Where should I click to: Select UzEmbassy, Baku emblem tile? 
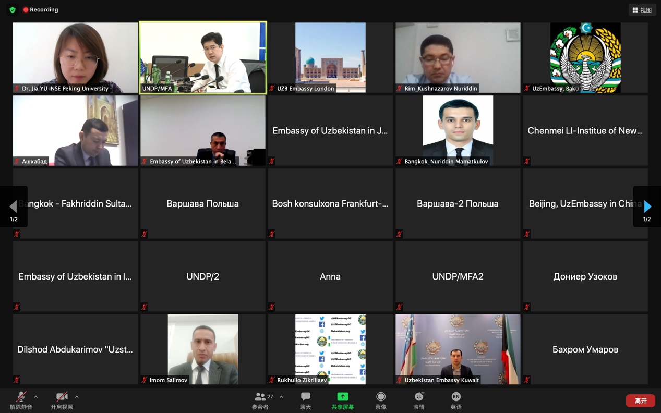tap(585, 57)
